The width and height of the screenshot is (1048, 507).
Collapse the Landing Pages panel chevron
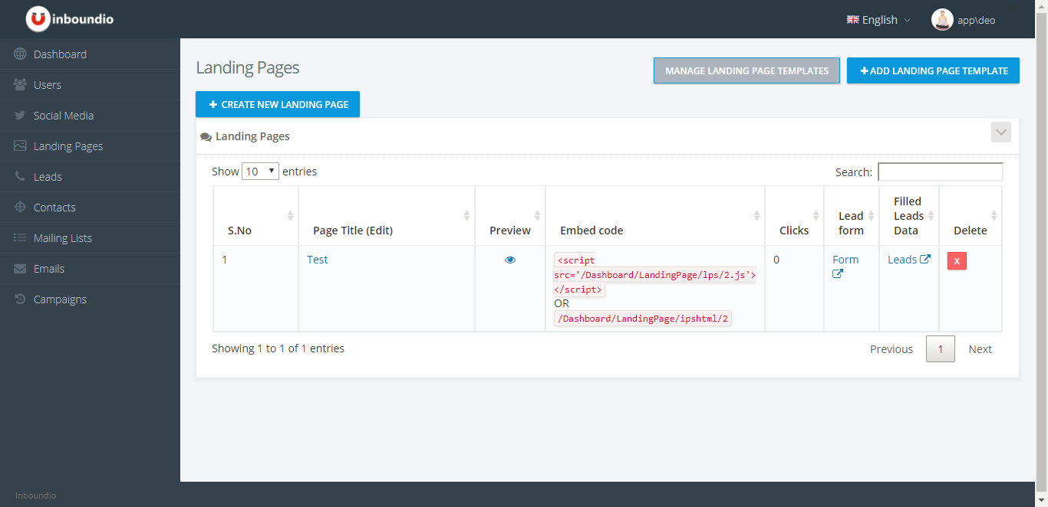(x=1001, y=132)
